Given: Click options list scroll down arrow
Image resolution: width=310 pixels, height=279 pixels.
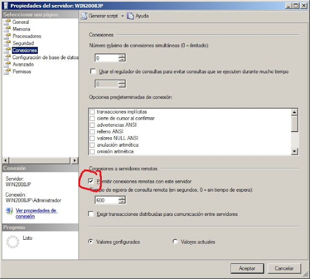Looking at the screenshot, I should pos(294,151).
